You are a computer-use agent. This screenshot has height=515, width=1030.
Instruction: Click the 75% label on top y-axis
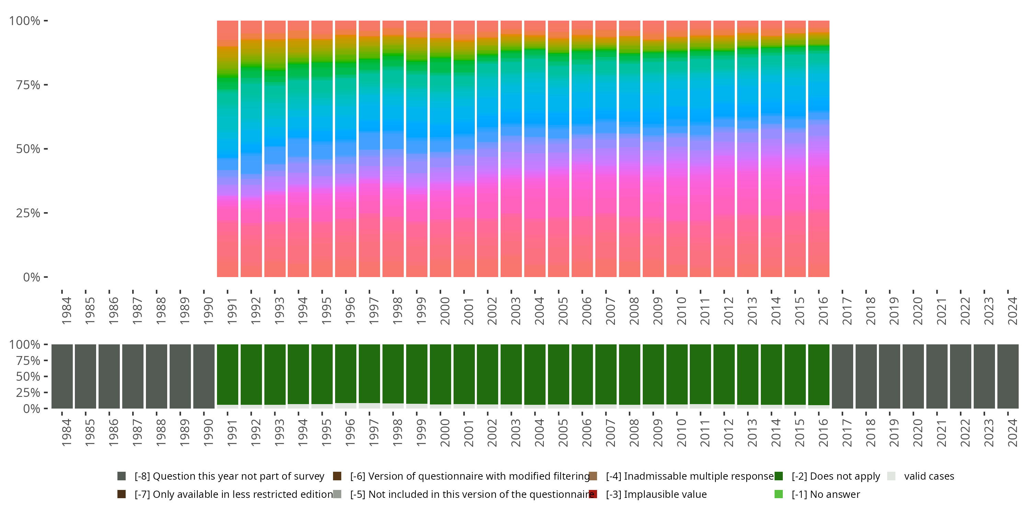point(28,85)
